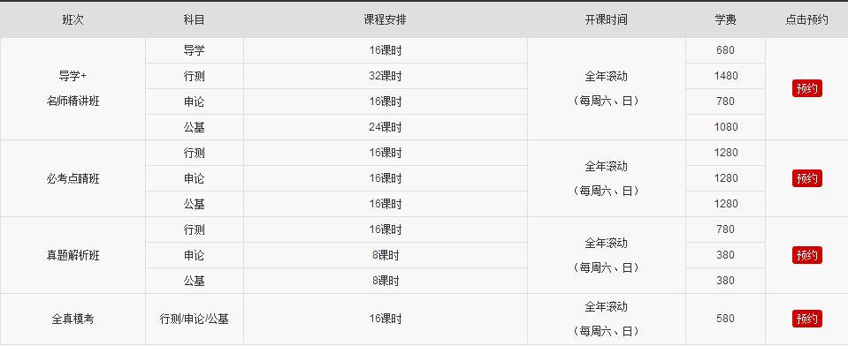Click the 1480 tuition fee cell
The image size is (848, 346).
click(725, 76)
